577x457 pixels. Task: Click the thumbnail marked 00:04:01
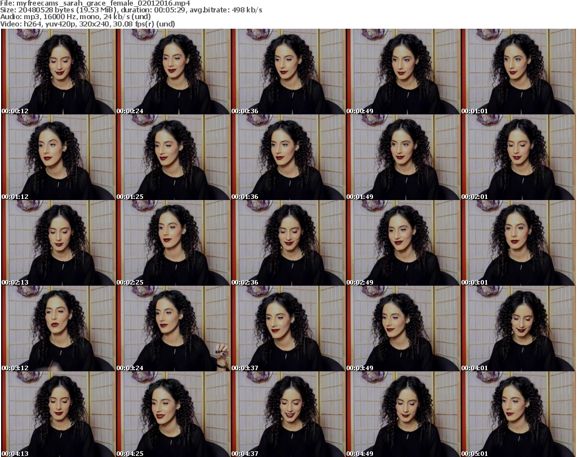518,329
